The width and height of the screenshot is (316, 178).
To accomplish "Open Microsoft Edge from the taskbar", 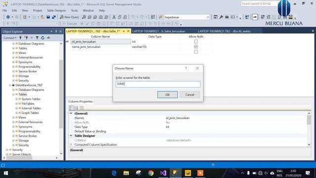I will (x=114, y=173).
